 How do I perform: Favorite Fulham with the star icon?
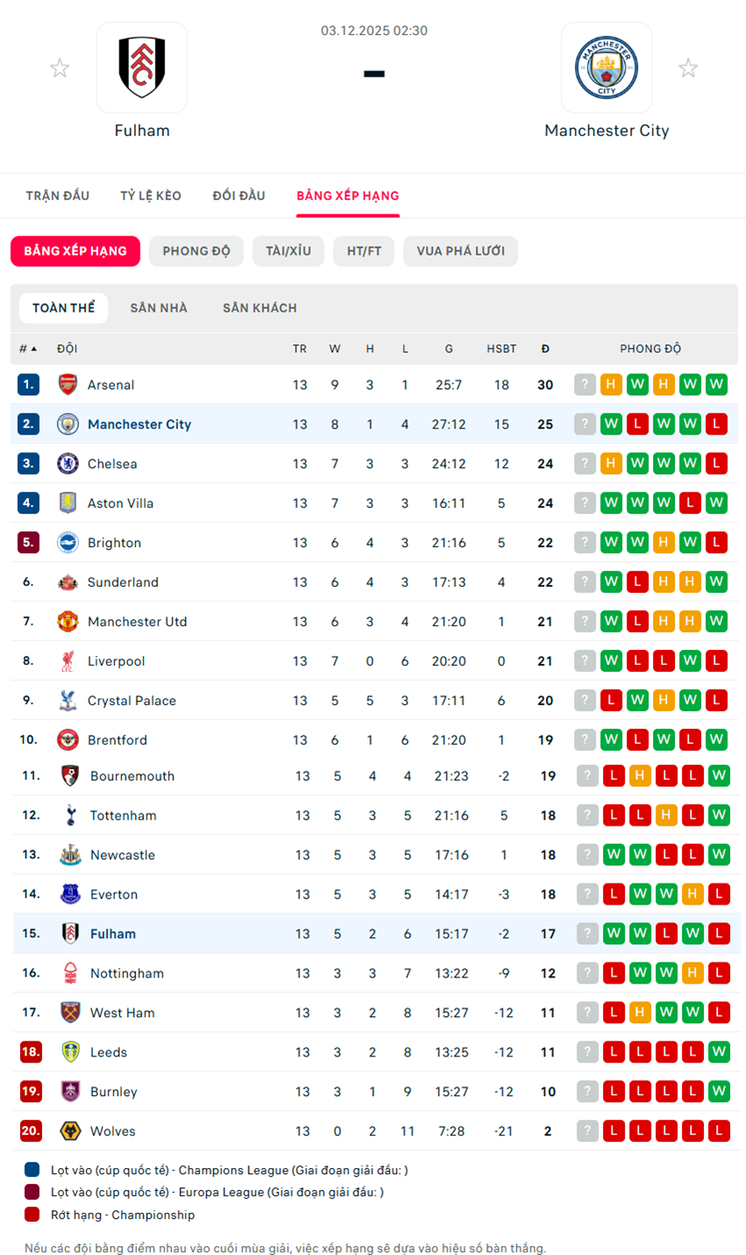pyautogui.click(x=60, y=69)
